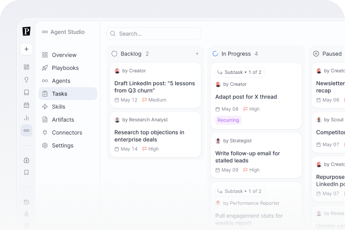Click the In Progress count 4
The height and width of the screenshot is (230, 345).
(257, 54)
